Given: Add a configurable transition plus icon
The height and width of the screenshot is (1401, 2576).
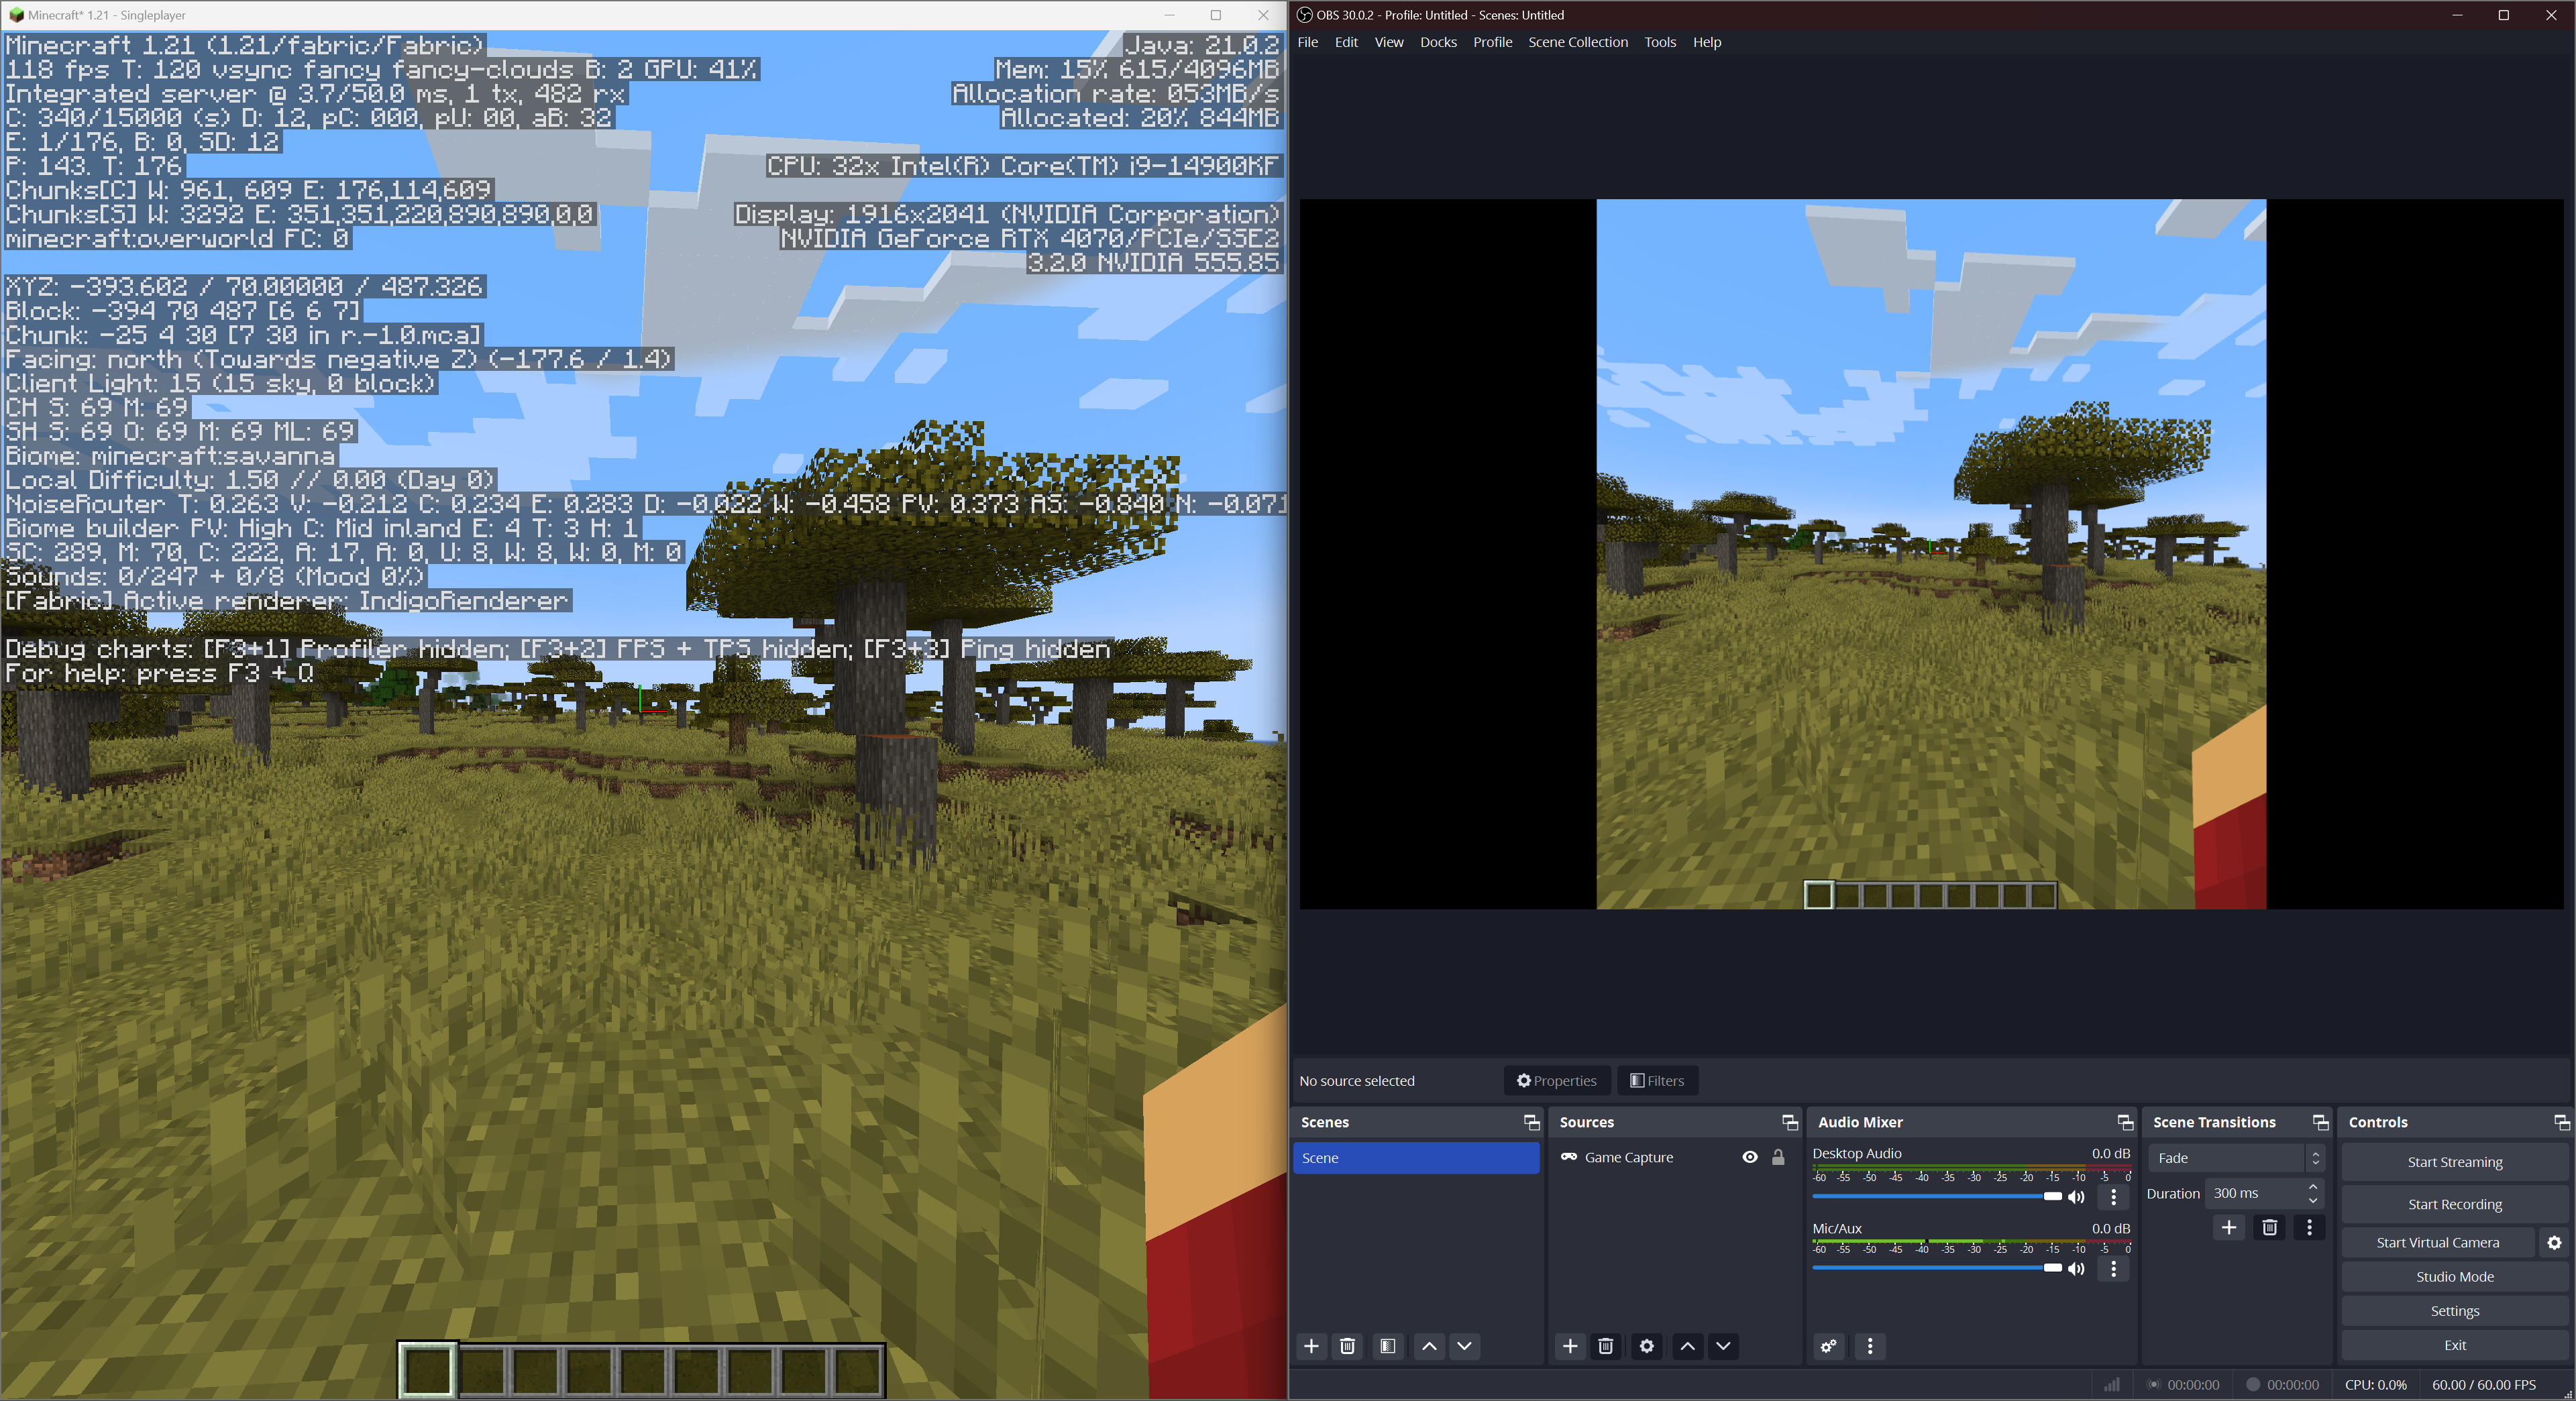Looking at the screenshot, I should pyautogui.click(x=2229, y=1227).
